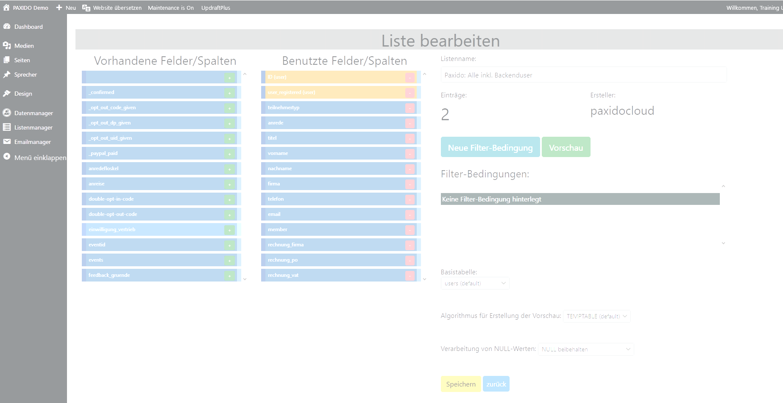Click the plus icon beside eventid
783x403 pixels.
229,245
